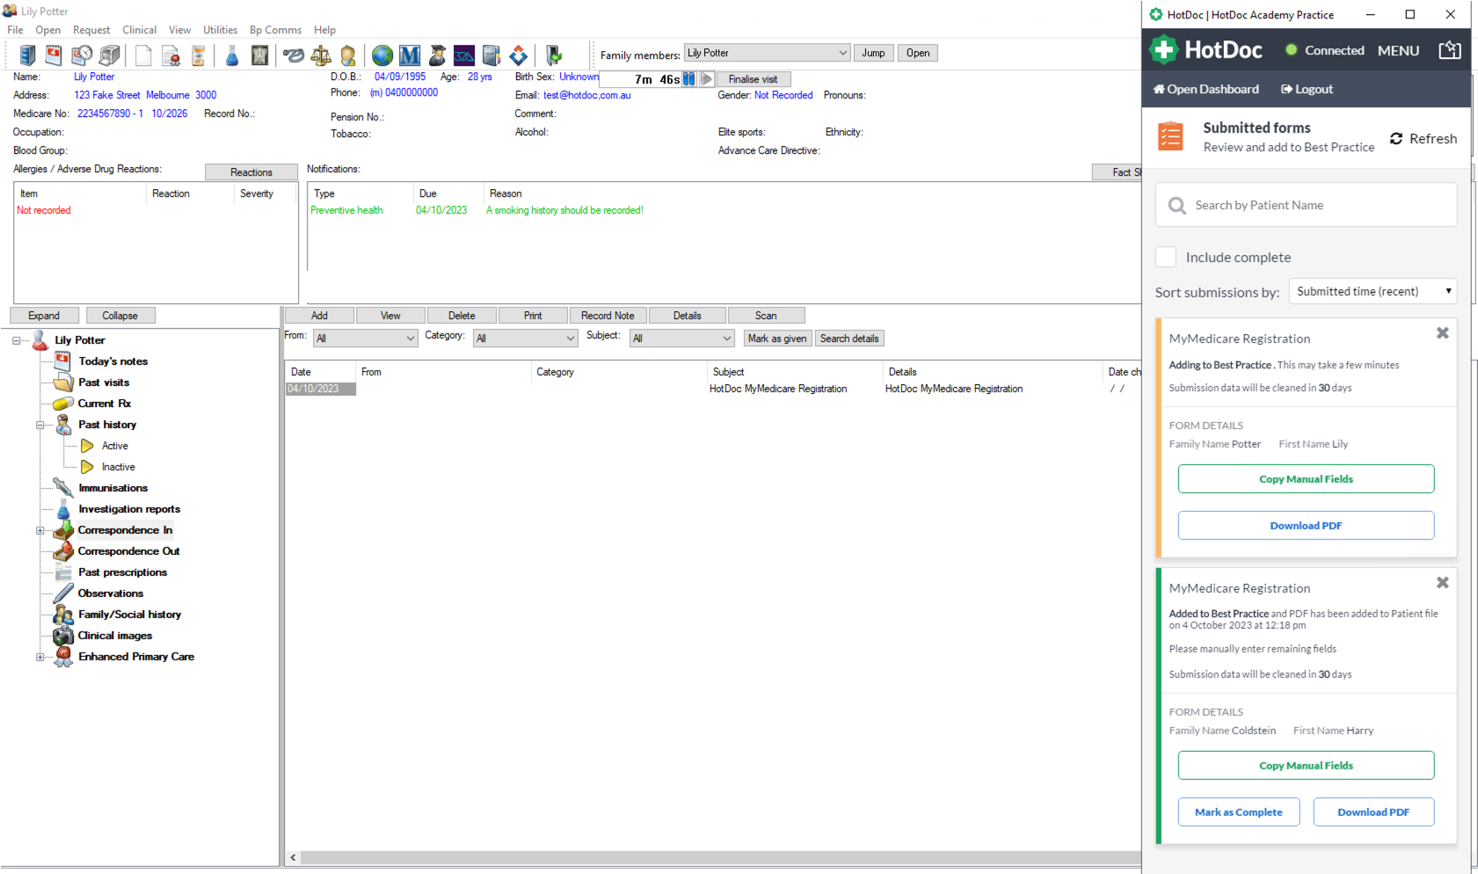Click the globe toolbar icon

[x=382, y=55]
